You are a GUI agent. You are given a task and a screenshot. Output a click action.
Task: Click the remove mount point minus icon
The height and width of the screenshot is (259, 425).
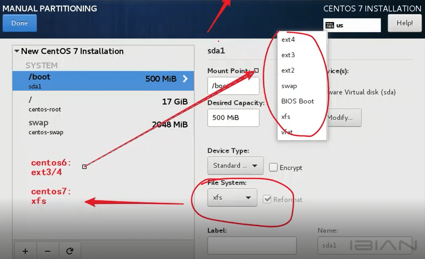(47, 251)
